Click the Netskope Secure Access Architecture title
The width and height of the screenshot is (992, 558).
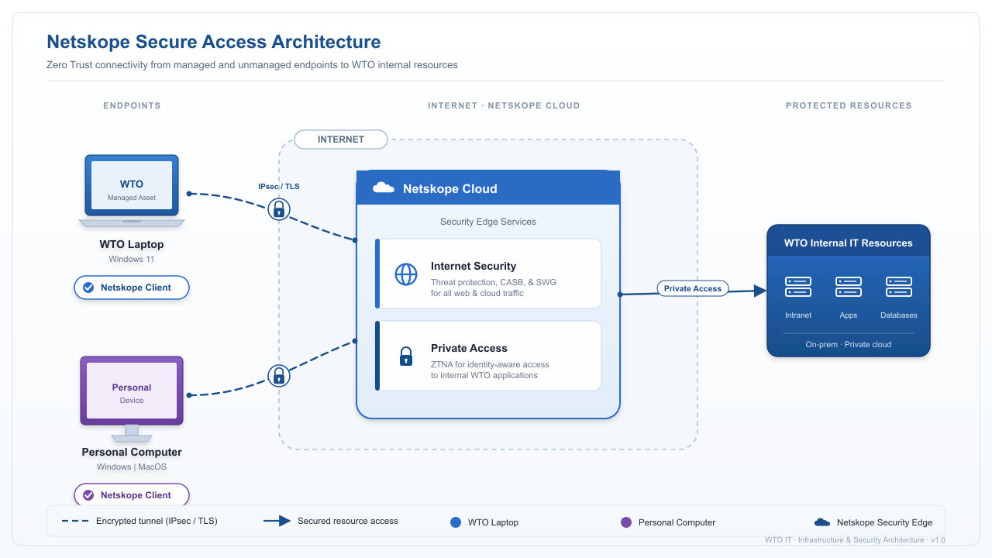tap(214, 42)
